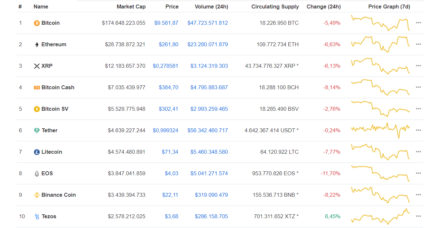Sort by Circulating Supply column header
The width and height of the screenshot is (439, 228).
[275, 7]
